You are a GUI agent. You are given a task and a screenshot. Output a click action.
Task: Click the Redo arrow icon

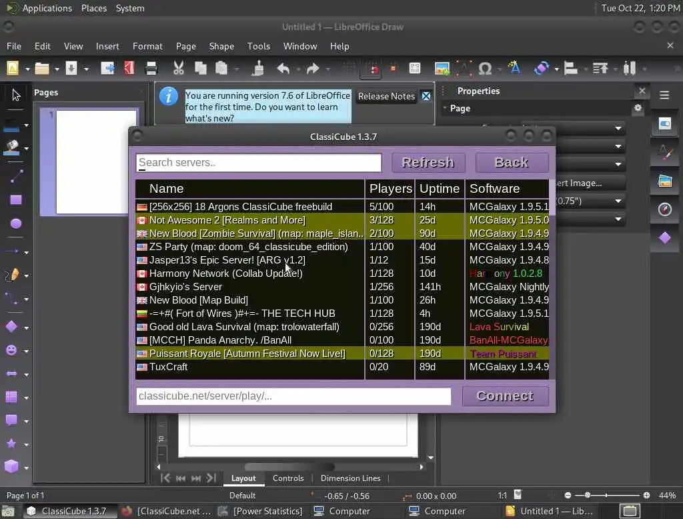[x=313, y=69]
